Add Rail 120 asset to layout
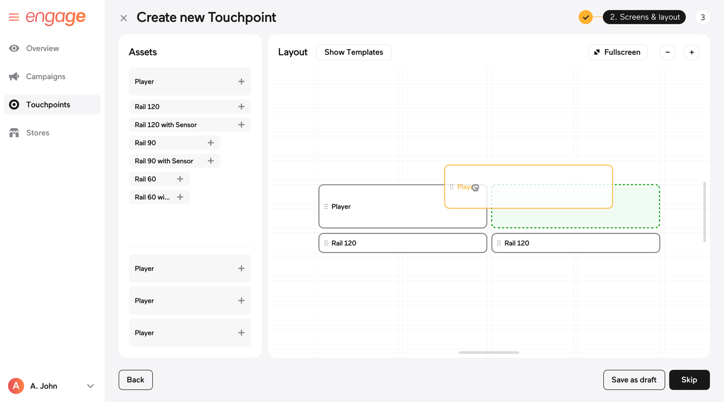The width and height of the screenshot is (724, 402). [x=241, y=106]
